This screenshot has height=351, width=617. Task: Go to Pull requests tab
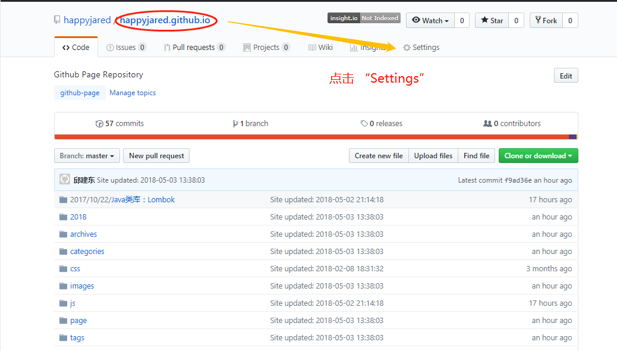point(194,47)
